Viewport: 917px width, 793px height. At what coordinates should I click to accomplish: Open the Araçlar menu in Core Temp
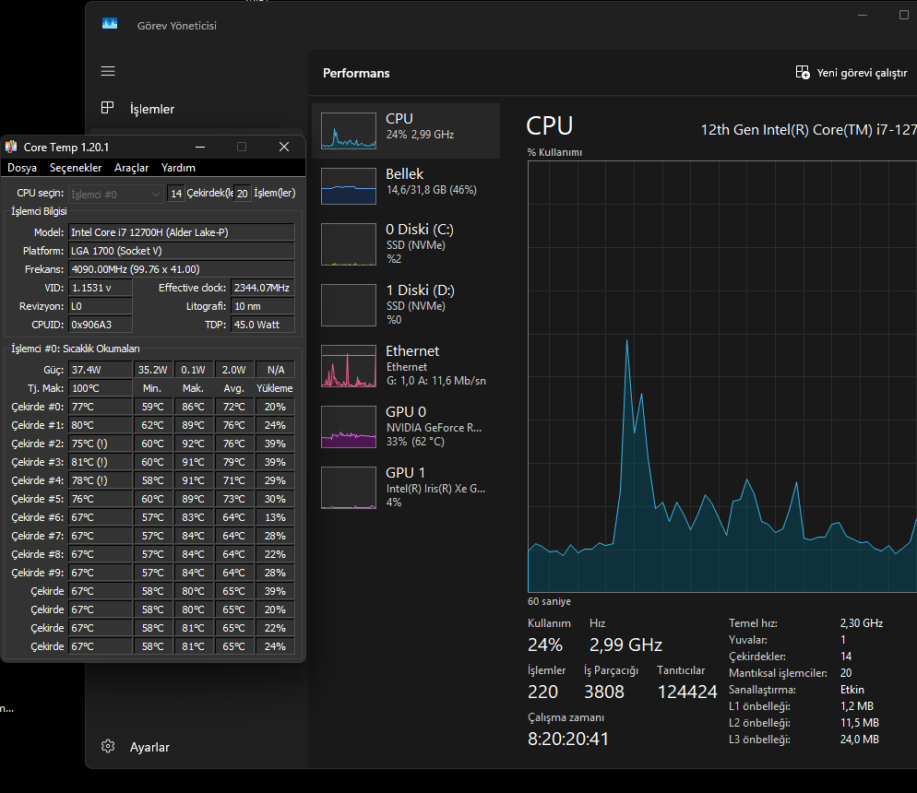[x=132, y=168]
